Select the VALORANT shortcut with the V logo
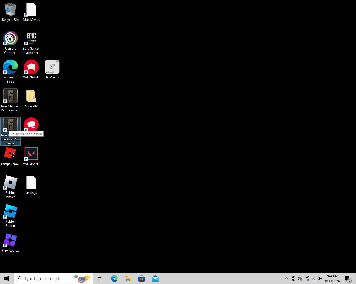This screenshot has width=356, height=284. 31,156
